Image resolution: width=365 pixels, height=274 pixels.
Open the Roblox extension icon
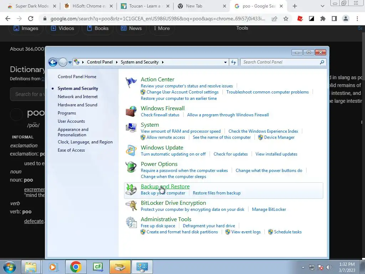click(300, 19)
